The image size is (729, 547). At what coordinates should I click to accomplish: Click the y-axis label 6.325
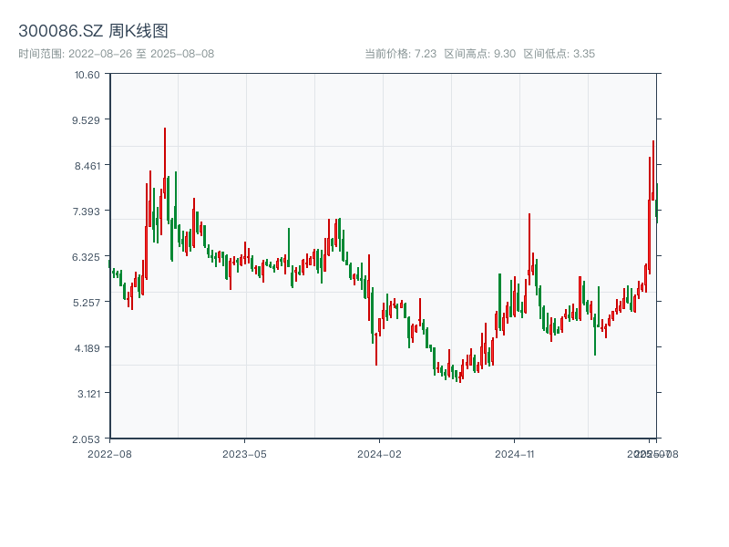(86, 257)
